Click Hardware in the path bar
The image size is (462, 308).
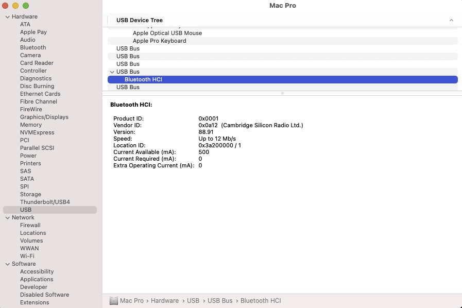coord(165,301)
